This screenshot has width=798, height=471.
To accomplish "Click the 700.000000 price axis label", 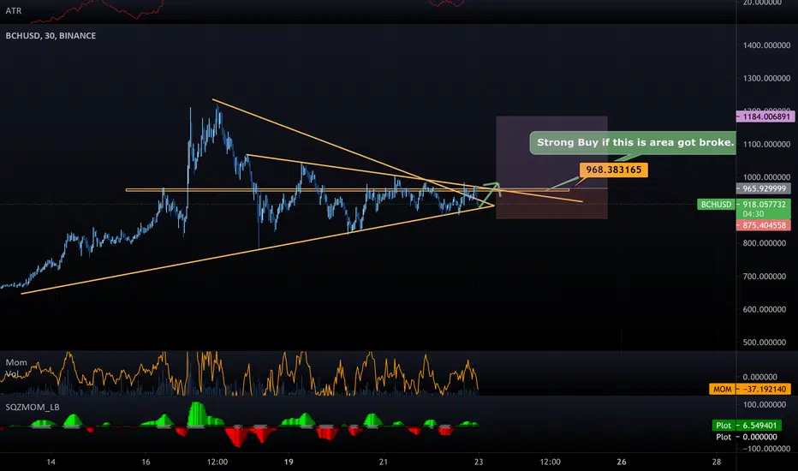I will tap(764, 276).
